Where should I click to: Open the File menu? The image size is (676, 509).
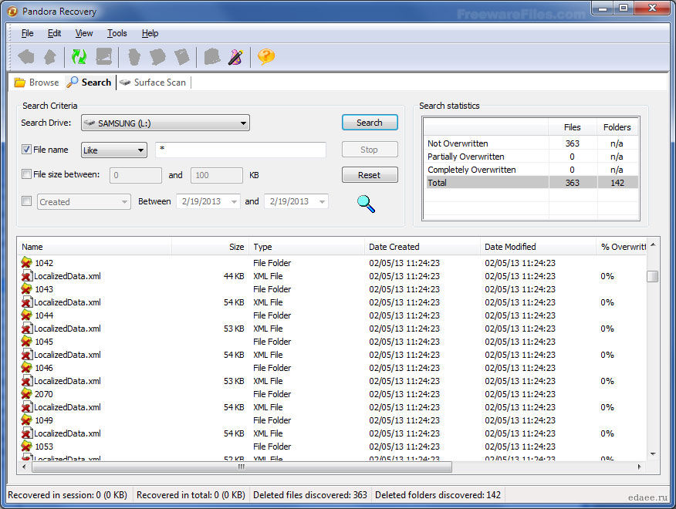(27, 33)
